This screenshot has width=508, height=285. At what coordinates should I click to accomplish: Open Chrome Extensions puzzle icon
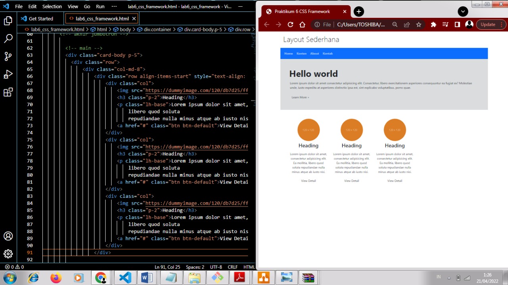click(x=433, y=24)
